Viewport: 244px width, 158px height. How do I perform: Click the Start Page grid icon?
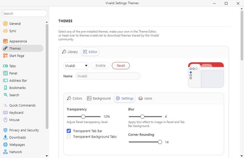click(5, 56)
